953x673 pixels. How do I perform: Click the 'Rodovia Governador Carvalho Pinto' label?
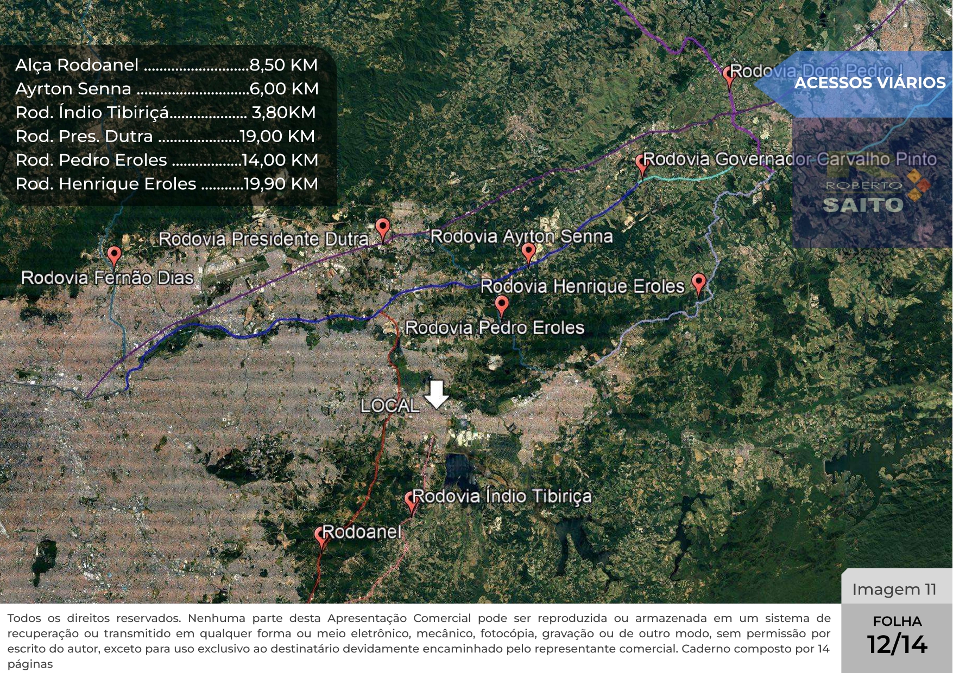coord(790,159)
